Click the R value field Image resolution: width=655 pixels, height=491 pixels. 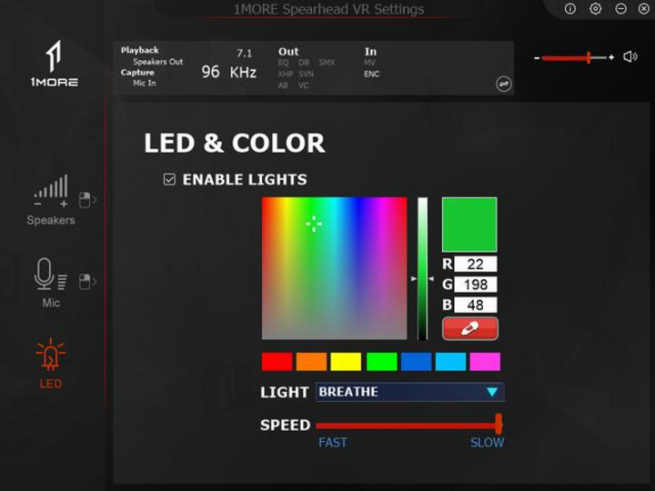(476, 265)
